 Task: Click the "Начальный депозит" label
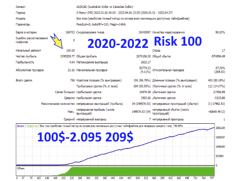point(28,51)
